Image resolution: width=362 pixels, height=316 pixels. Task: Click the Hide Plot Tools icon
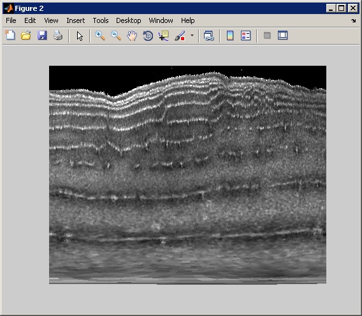pos(267,36)
